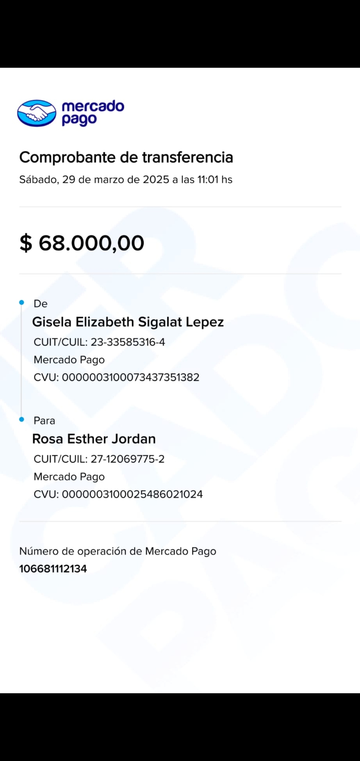Click the recipient CUIT/CUIL 27-12069775-2
The width and height of the screenshot is (360, 761).
(x=99, y=459)
